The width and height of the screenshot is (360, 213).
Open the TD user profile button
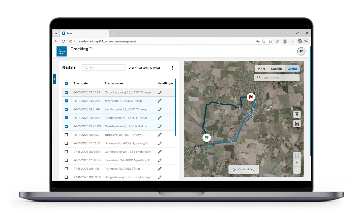click(x=301, y=51)
